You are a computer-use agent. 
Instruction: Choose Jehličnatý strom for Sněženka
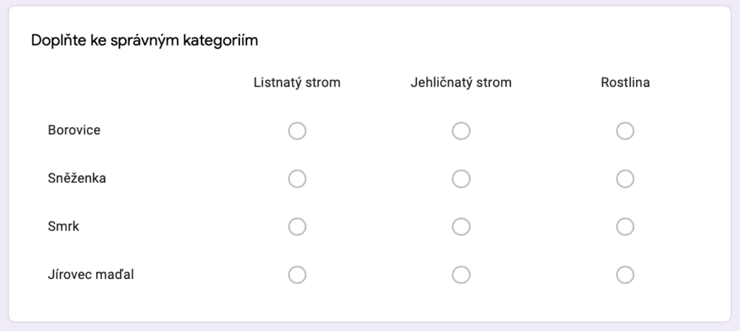pyautogui.click(x=461, y=179)
